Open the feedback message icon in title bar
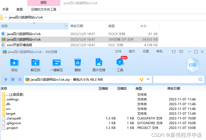206x140 pixels. (181, 52)
